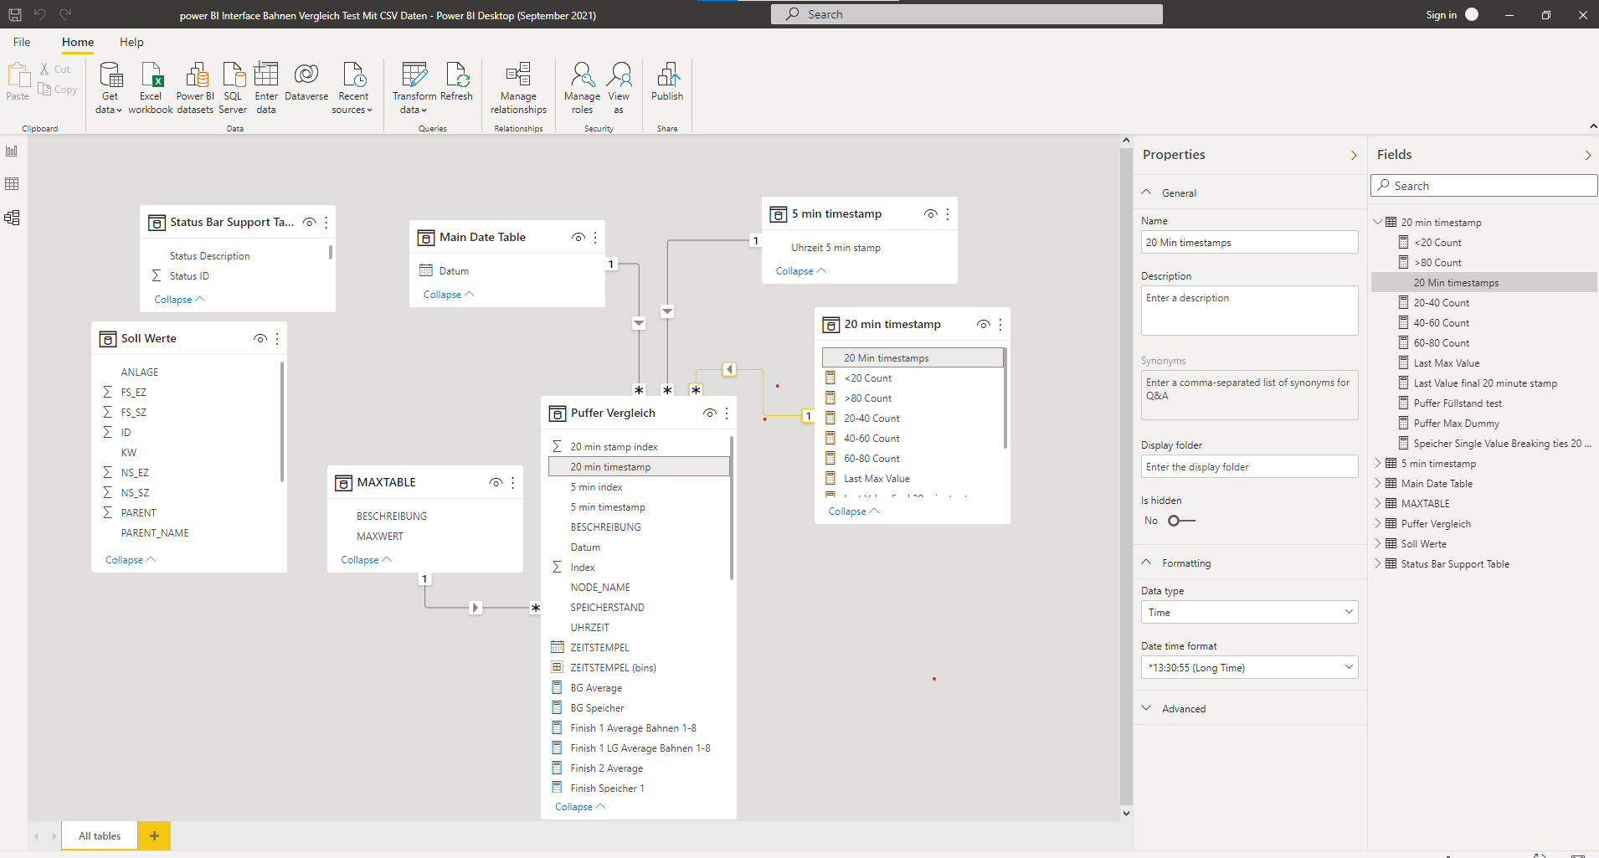Publish the report

tap(667, 82)
